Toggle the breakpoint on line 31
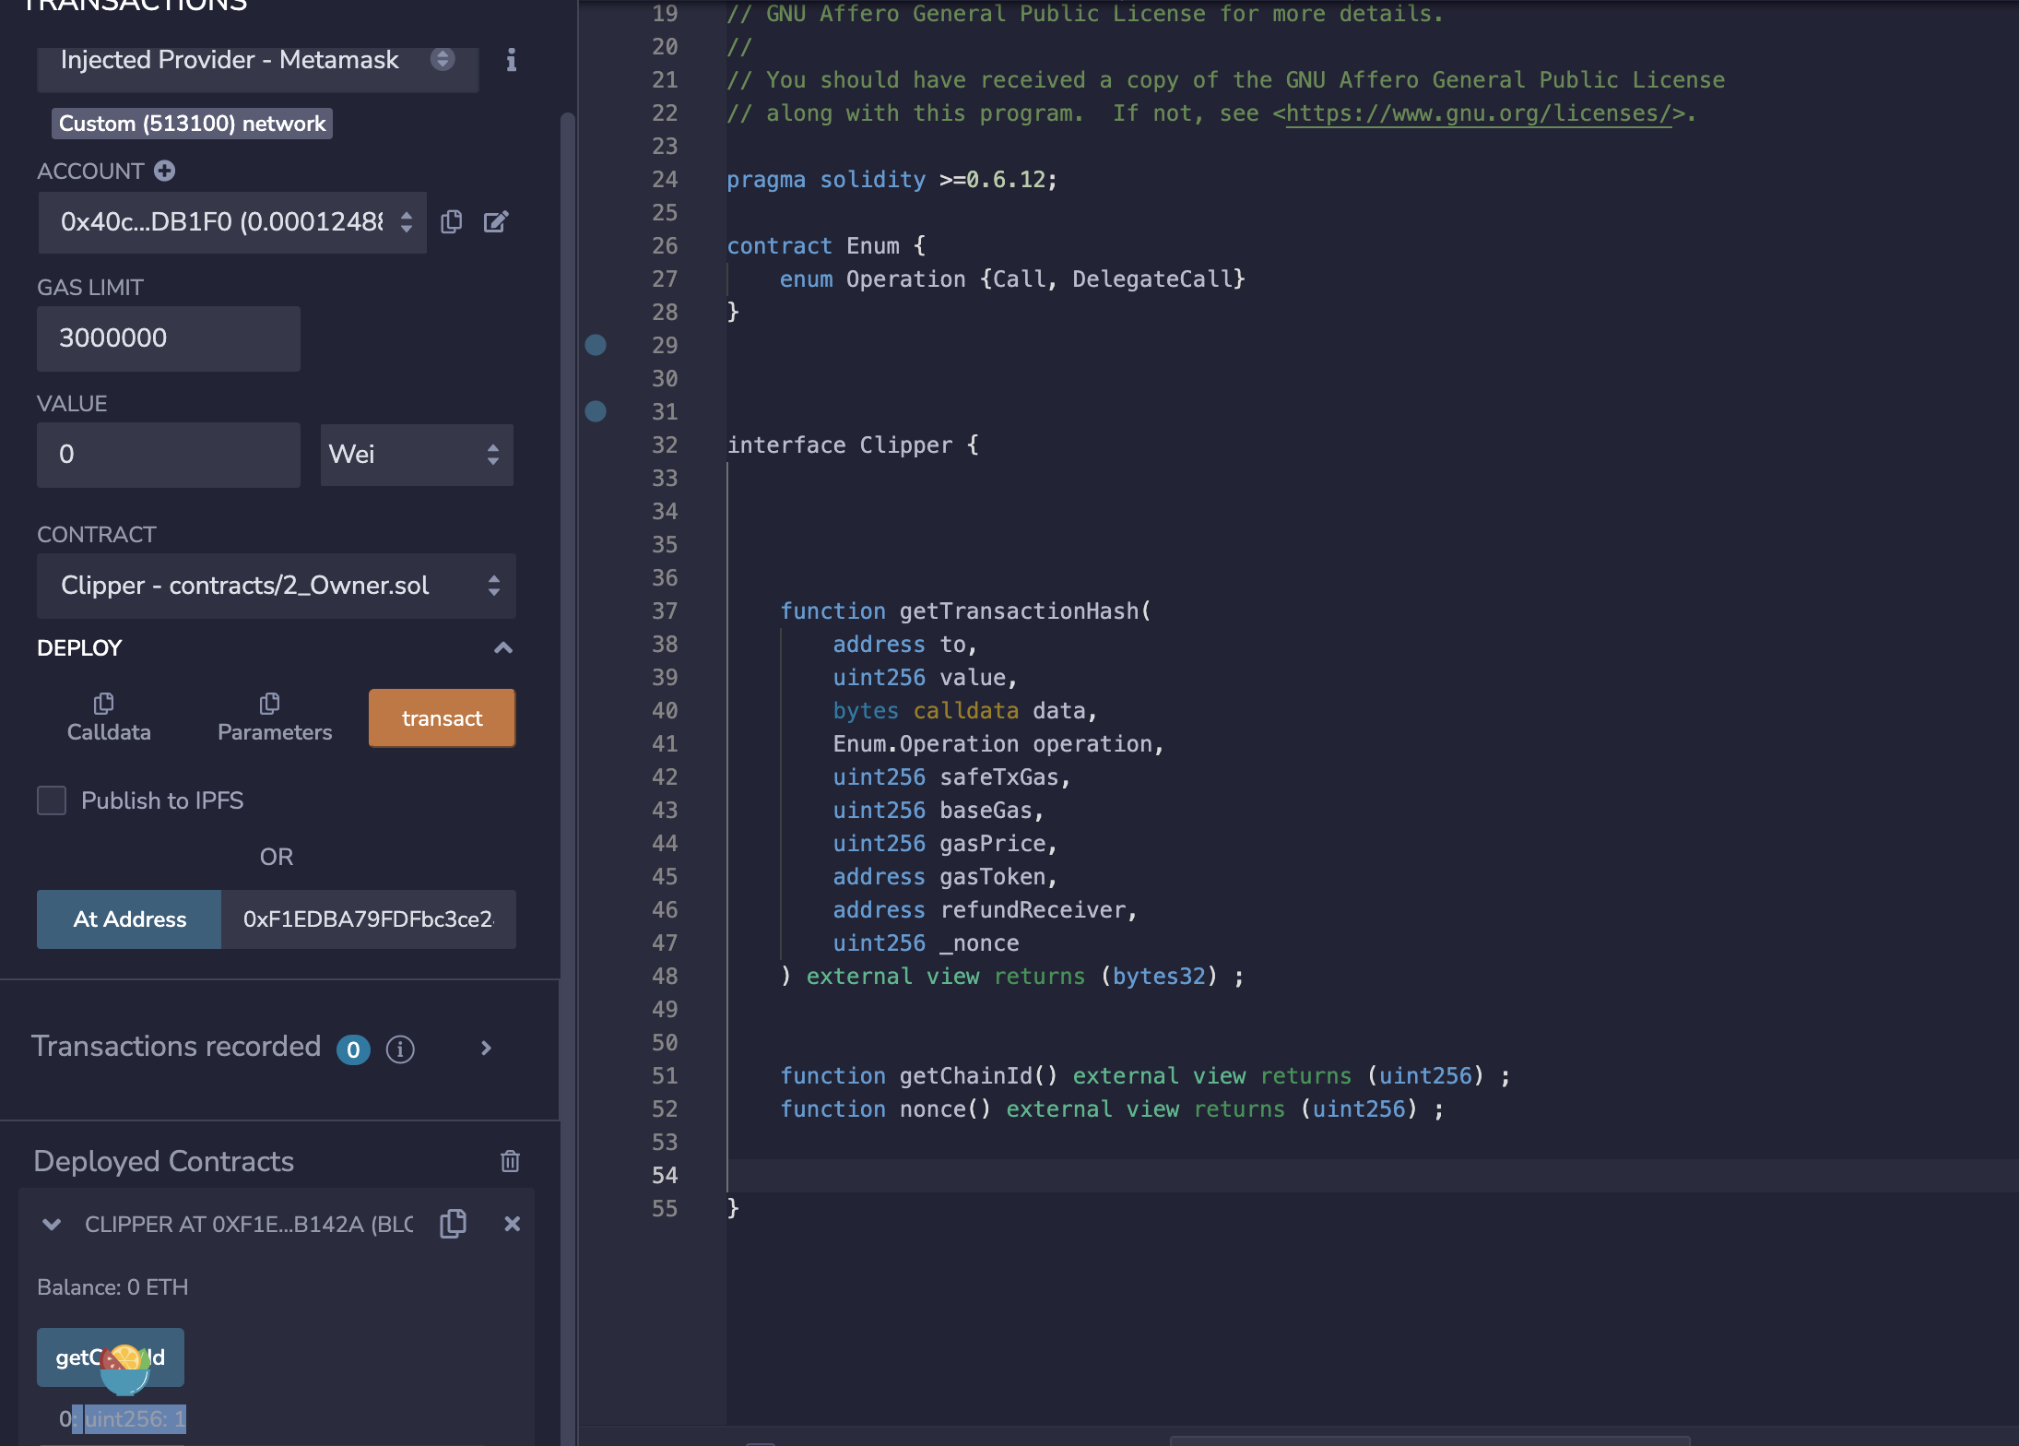The image size is (2019, 1446). [x=596, y=411]
